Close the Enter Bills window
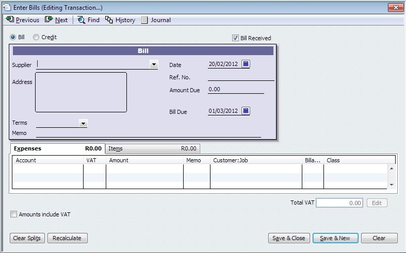Viewport: 406px width, 253px height. click(x=395, y=7)
